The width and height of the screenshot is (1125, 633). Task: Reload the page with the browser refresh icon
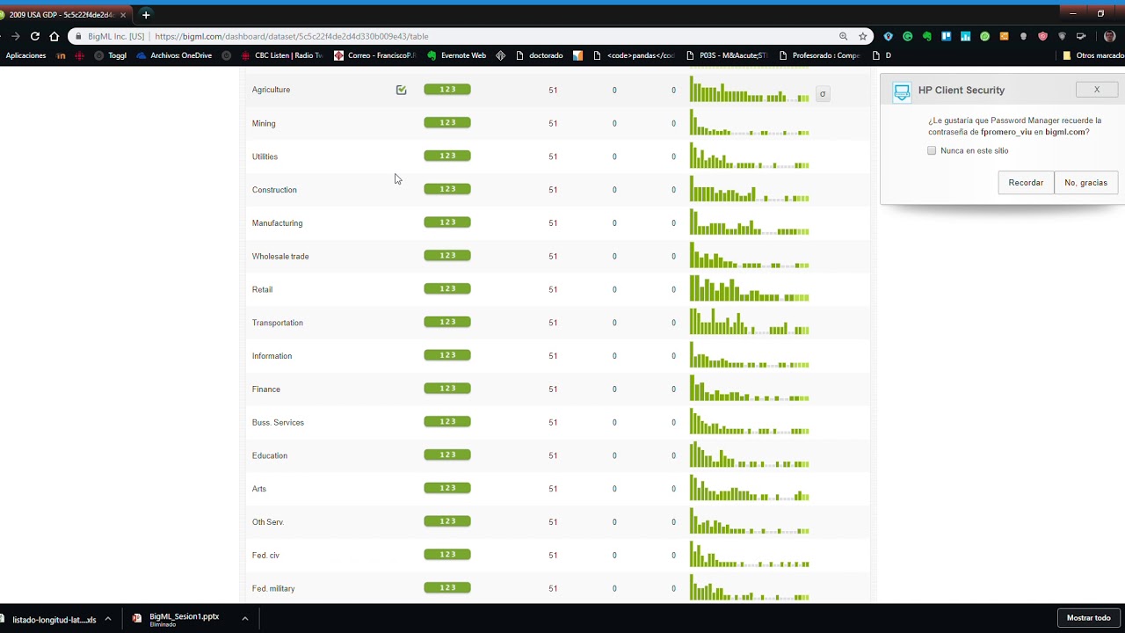(x=34, y=36)
